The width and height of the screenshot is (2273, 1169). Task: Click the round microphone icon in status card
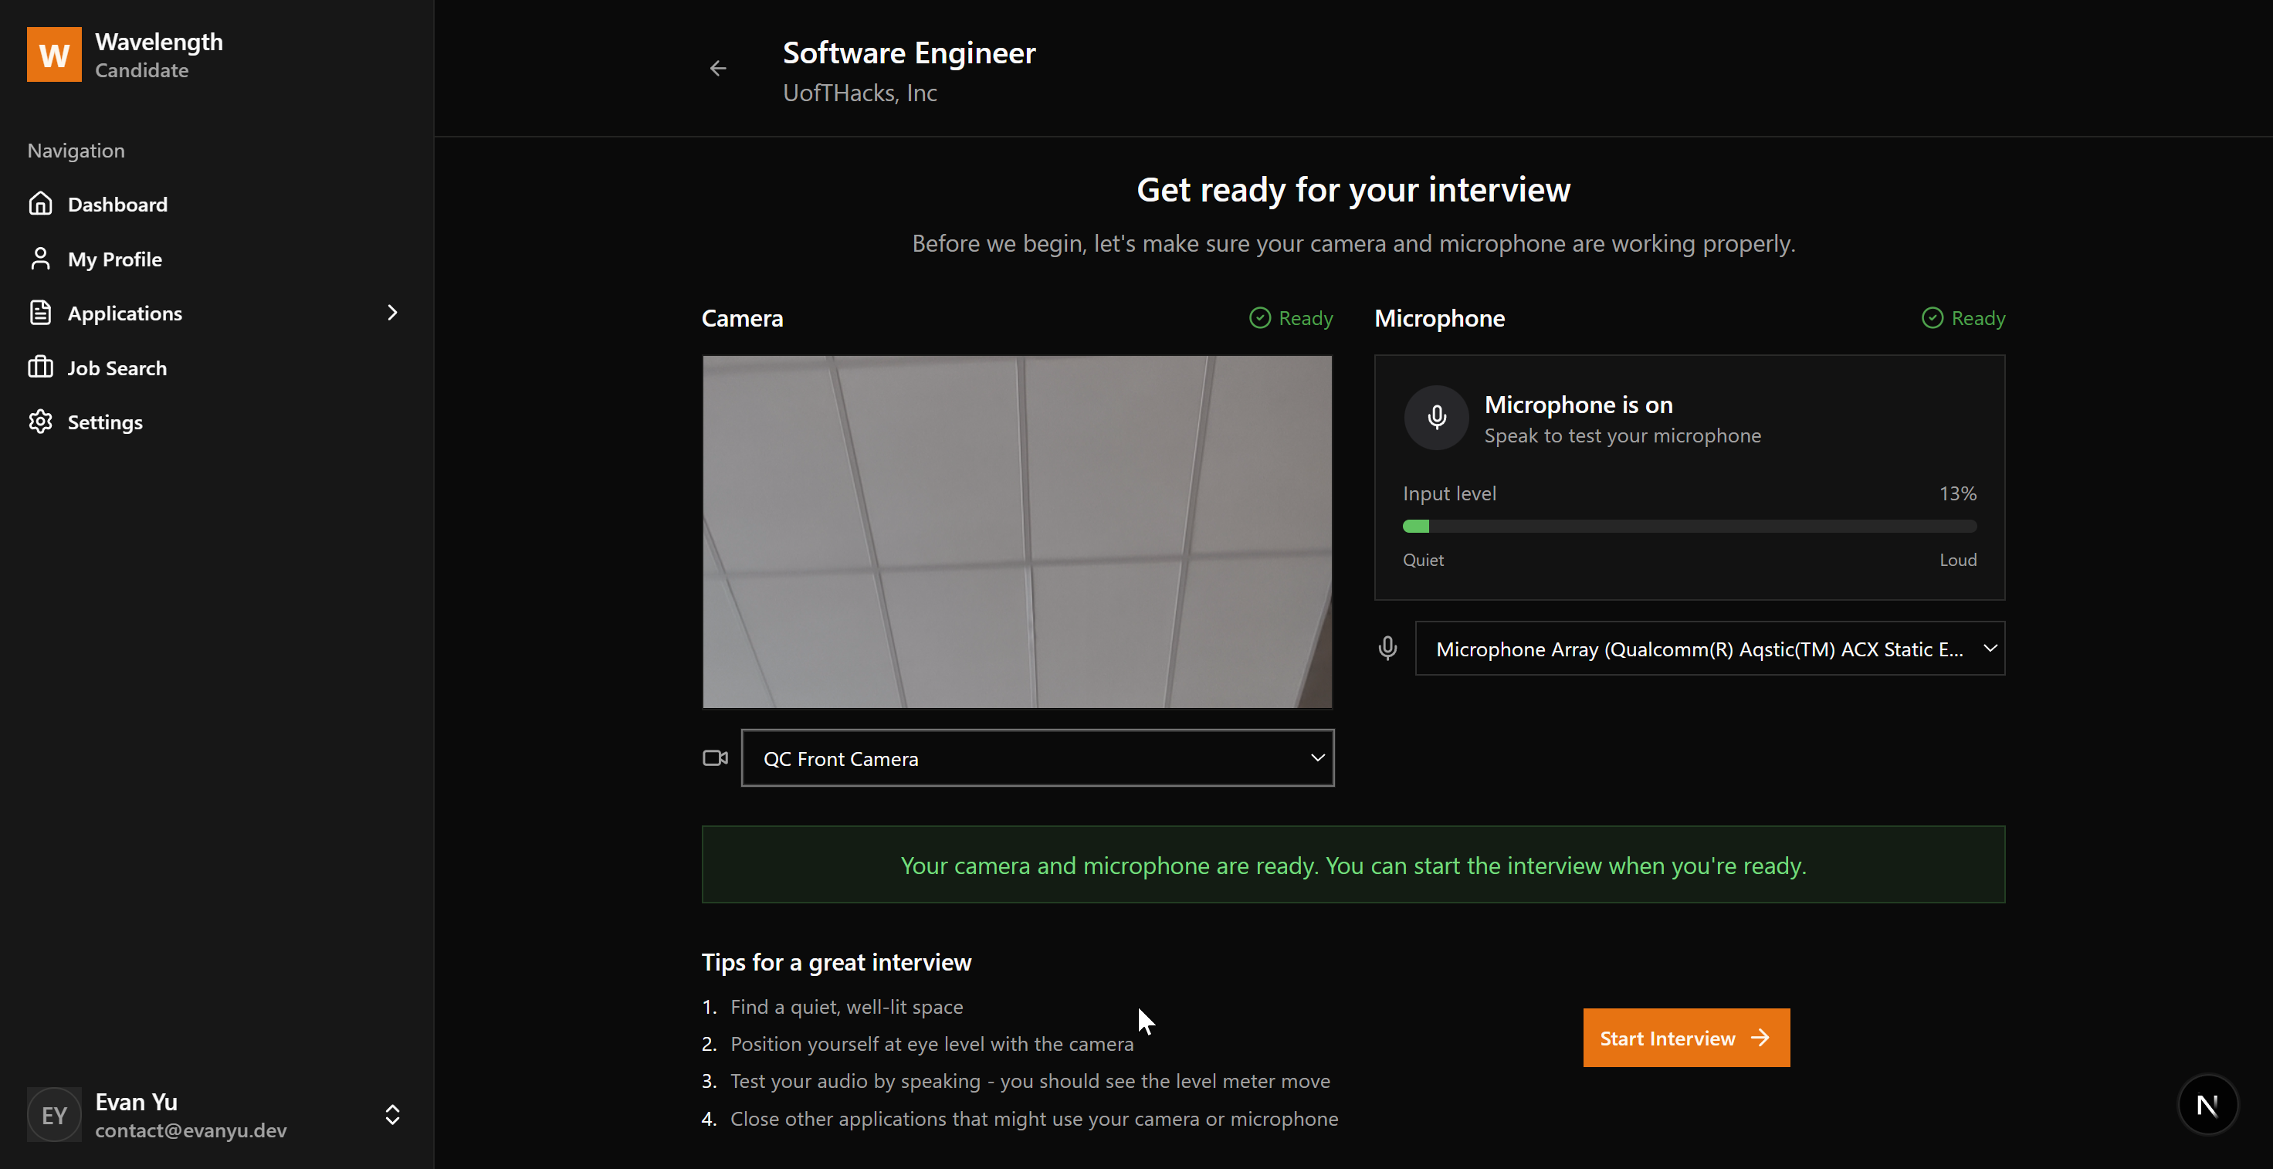[1437, 417]
